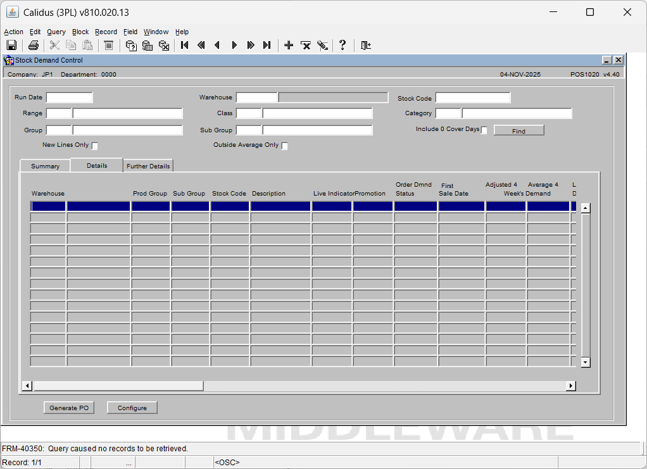Screen dimensions: 647x469
Task: Click the Exit door icon
Action: coord(366,45)
